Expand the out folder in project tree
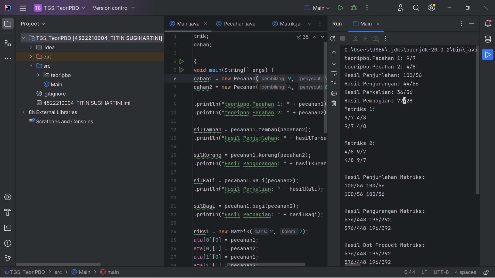495x278 pixels. (x=31, y=57)
